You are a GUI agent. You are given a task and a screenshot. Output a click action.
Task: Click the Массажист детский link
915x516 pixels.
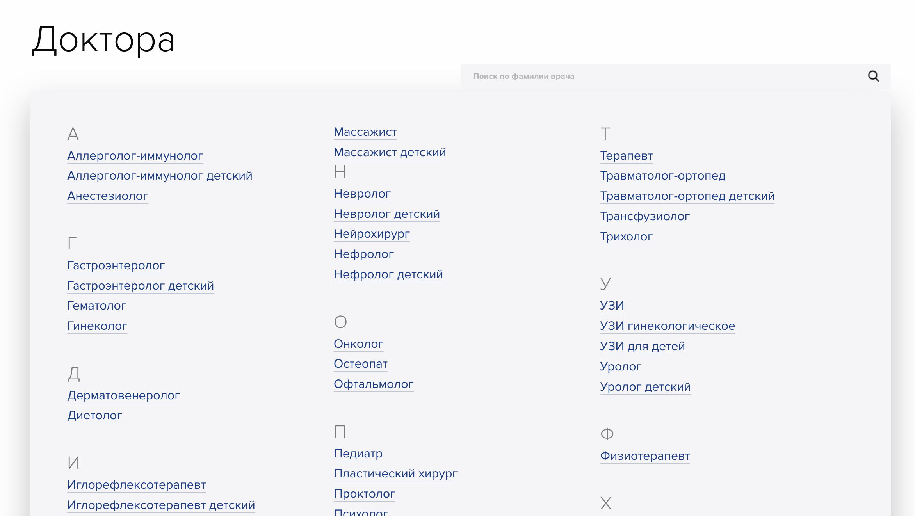tap(390, 152)
